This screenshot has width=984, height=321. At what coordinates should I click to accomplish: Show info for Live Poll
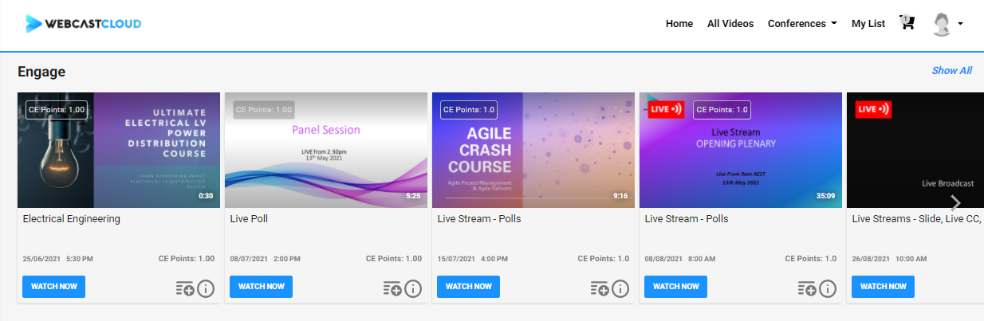(412, 288)
